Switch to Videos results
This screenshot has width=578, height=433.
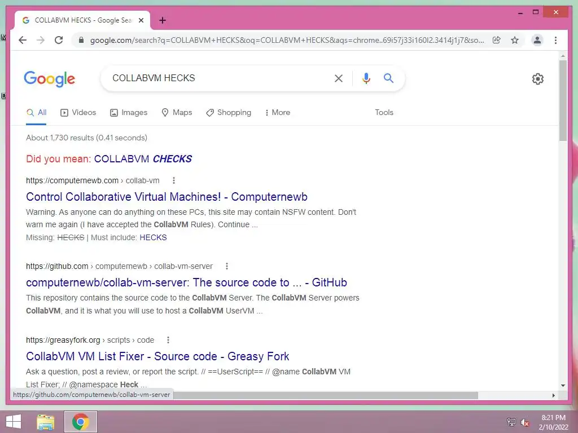coord(78,113)
